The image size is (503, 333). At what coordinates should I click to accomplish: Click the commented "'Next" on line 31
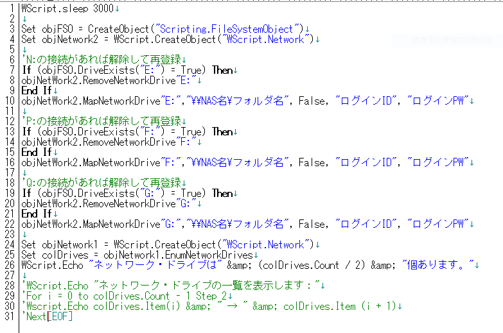click(x=34, y=316)
